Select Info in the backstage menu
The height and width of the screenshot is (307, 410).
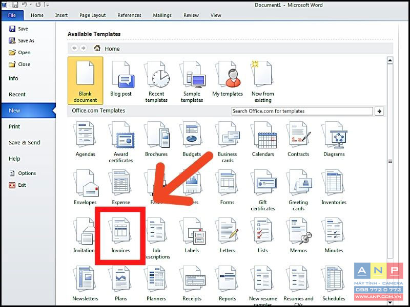[13, 78]
